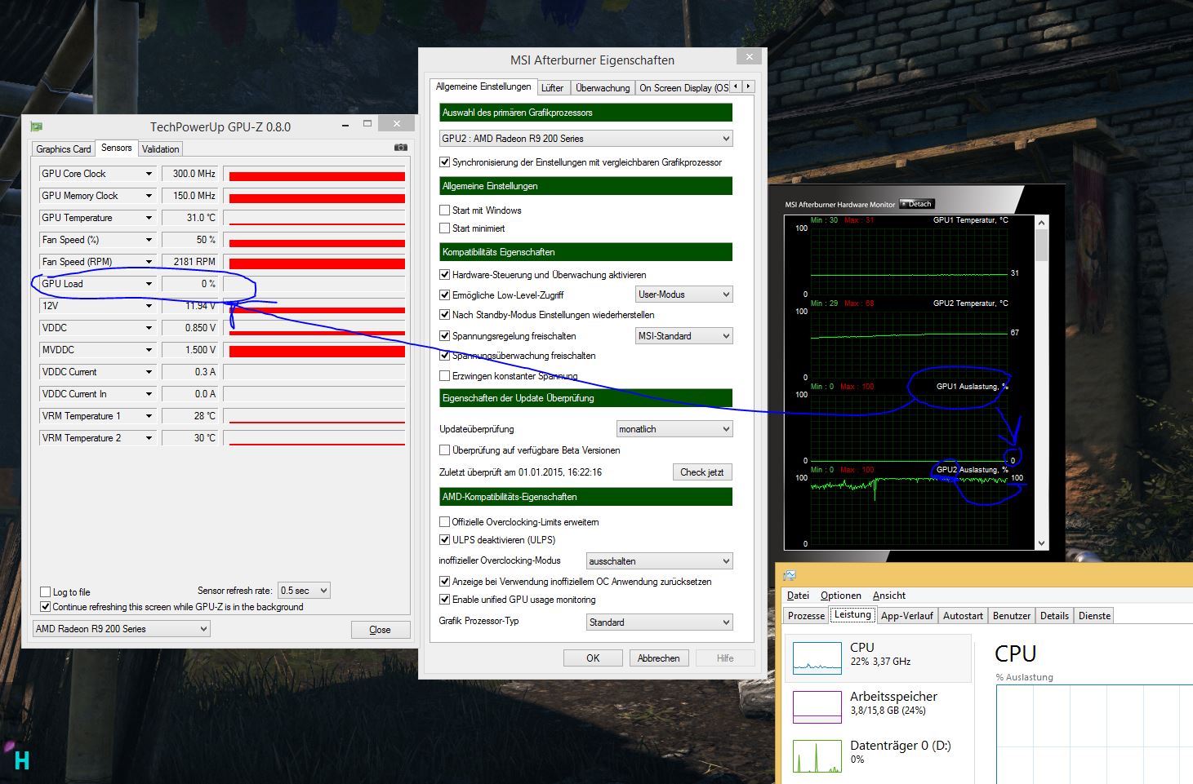Open Optionen menu in Task Manager
Screen dimensions: 1193x784
coord(841,596)
